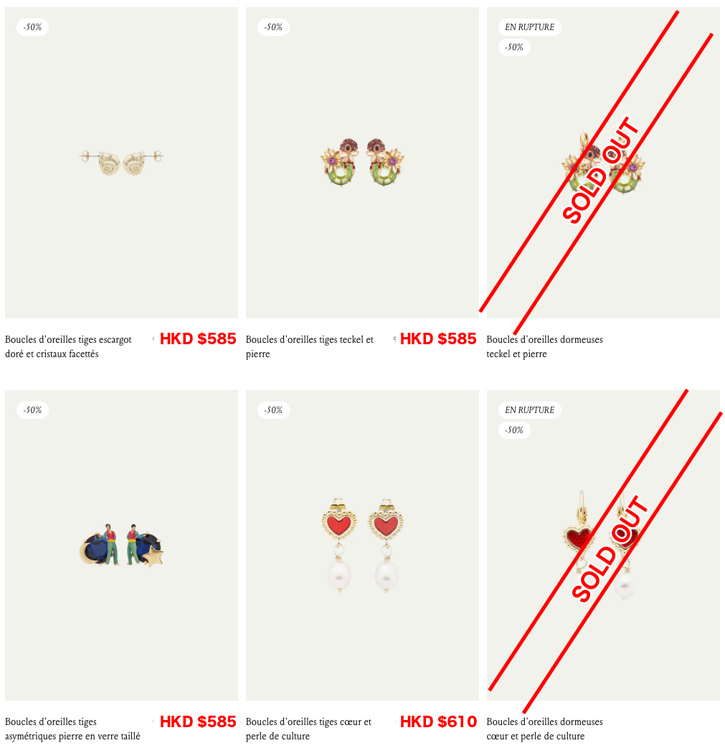Viewport: 725px width, 753px height.
Task: Click the HKD $610 price label
Action: click(438, 721)
